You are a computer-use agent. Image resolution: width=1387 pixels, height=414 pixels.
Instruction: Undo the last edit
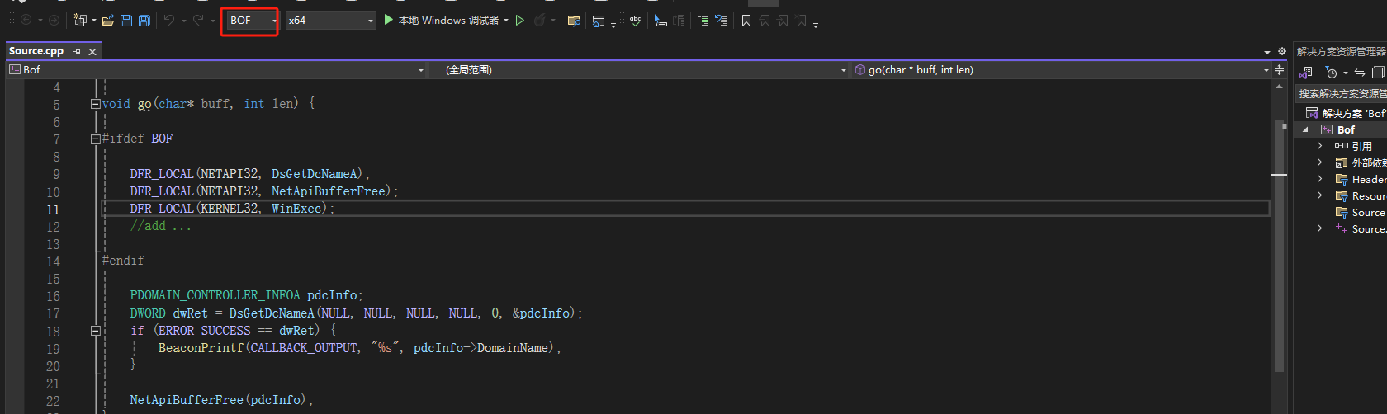click(x=169, y=21)
